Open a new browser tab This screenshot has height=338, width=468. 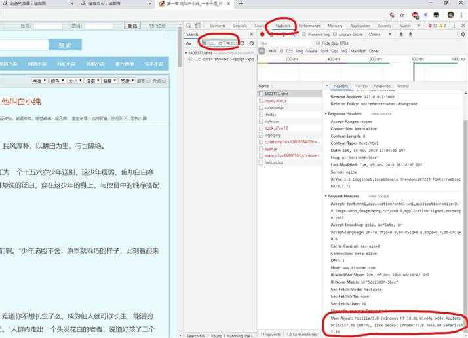[x=241, y=3]
